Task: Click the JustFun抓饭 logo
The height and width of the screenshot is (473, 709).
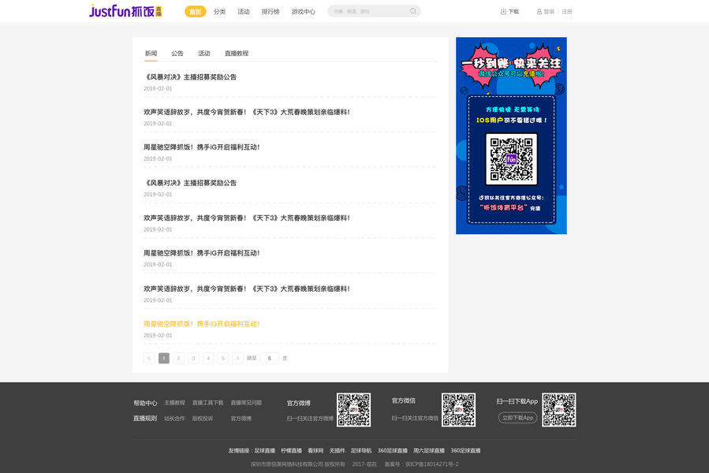Action: tap(125, 11)
